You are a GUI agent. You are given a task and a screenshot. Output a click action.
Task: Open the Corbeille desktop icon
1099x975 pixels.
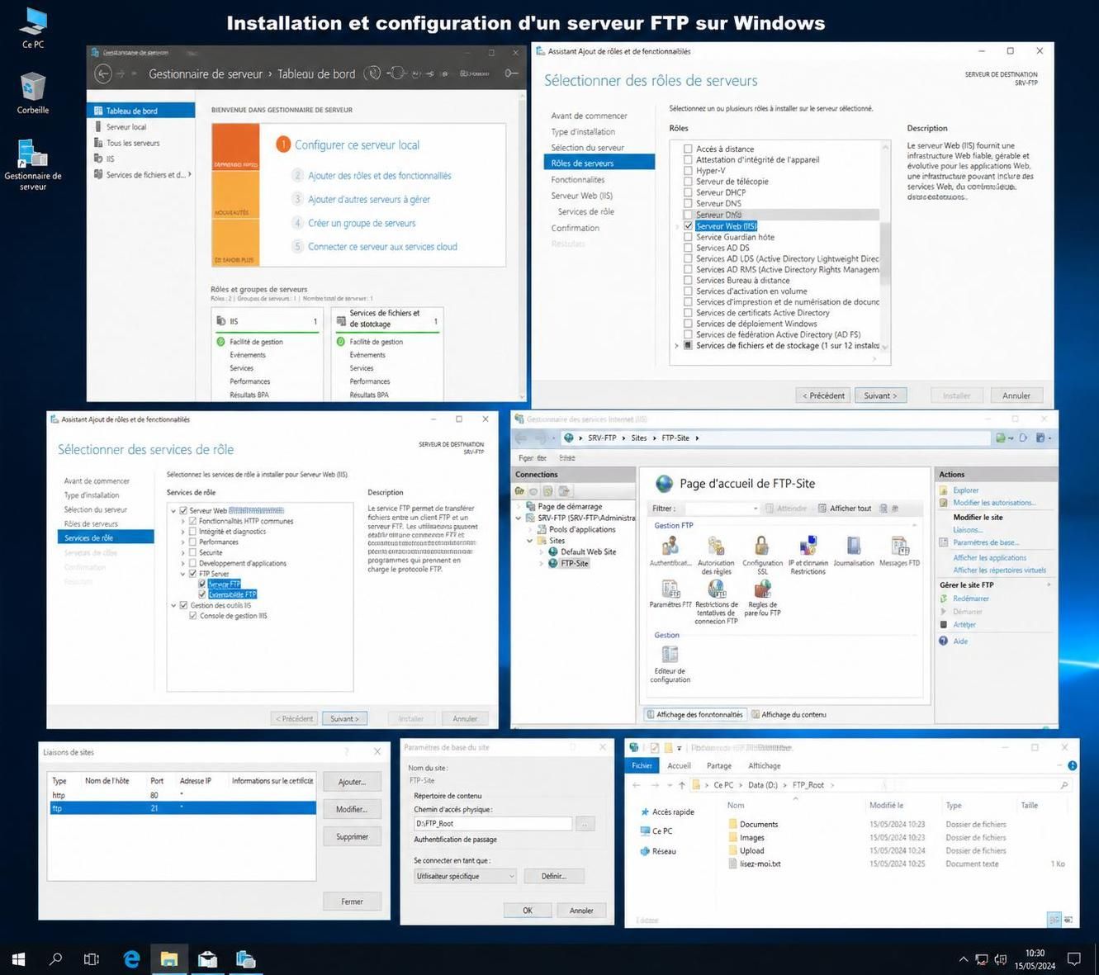pos(33,93)
